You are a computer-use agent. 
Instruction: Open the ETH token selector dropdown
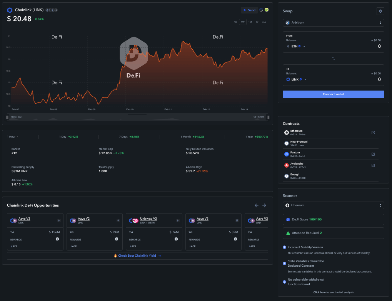[x=304, y=46]
